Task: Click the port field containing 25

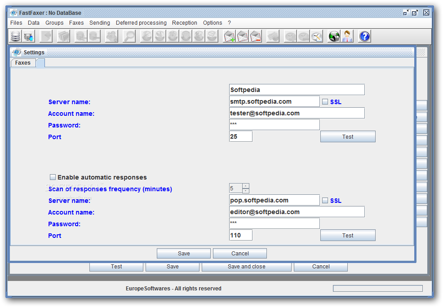Action: (x=241, y=136)
